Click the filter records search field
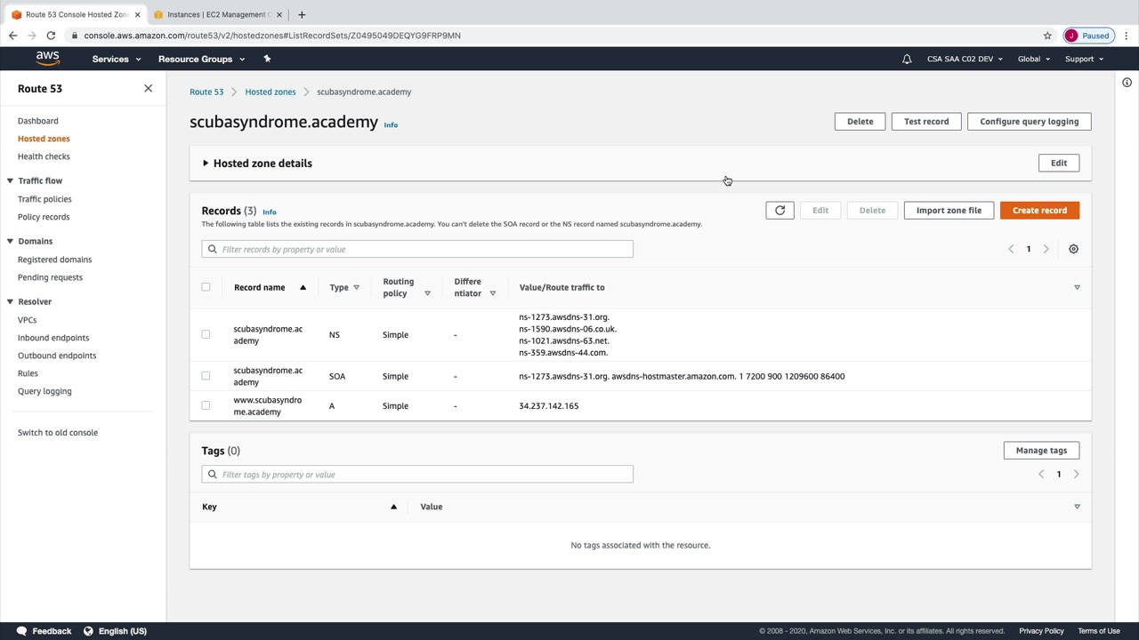Viewport: 1139px width, 640px height. pyautogui.click(x=417, y=249)
